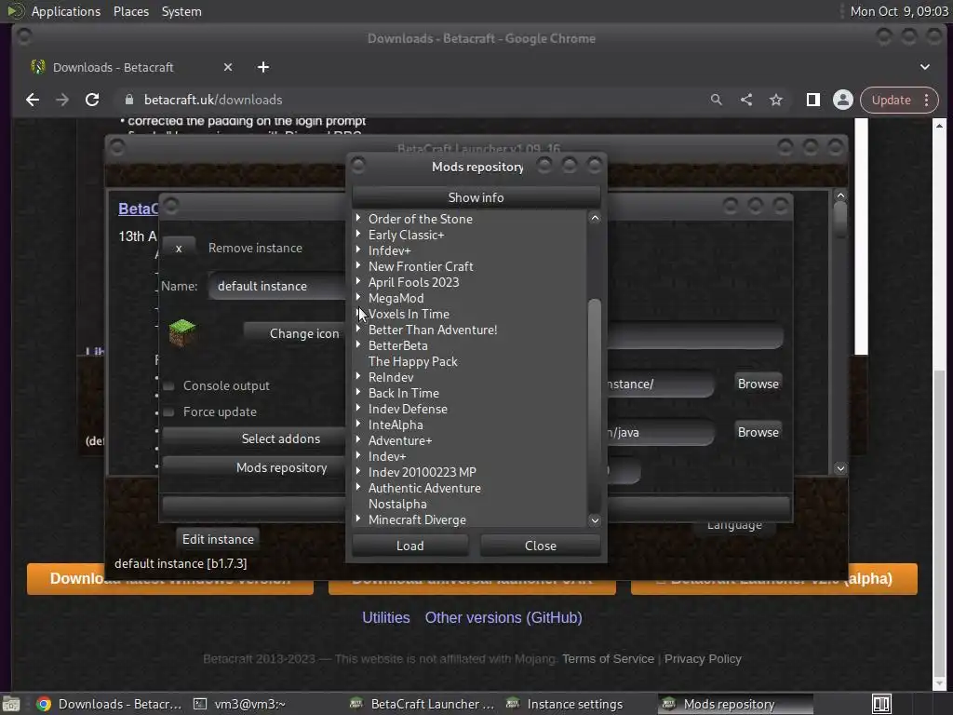Select Indev 20100223 MP in the list
The width and height of the screenshot is (953, 715).
pyautogui.click(x=422, y=472)
